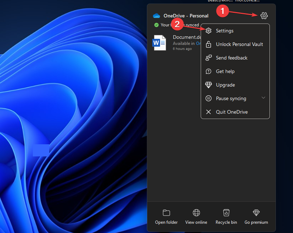Click the Upgrade diamond icon
The height and width of the screenshot is (233, 293).
[x=209, y=85]
